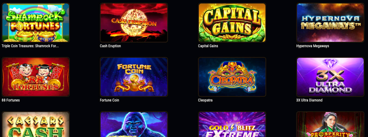Launch the Gold Blitz Extreme game tile
The width and height of the screenshot is (368, 137).
[x=232, y=124]
